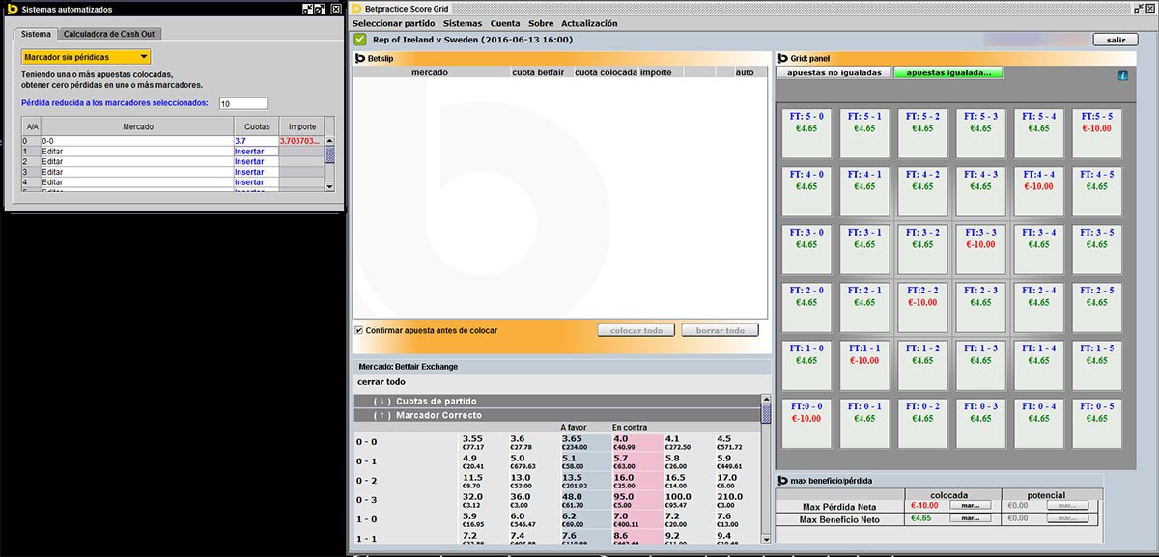1159x557 pixels.
Task: Open the Seleccionar partido menu
Action: click(394, 23)
